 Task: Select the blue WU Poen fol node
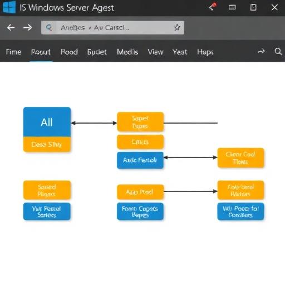(x=240, y=212)
